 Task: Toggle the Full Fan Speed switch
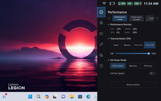click(x=152, y=73)
